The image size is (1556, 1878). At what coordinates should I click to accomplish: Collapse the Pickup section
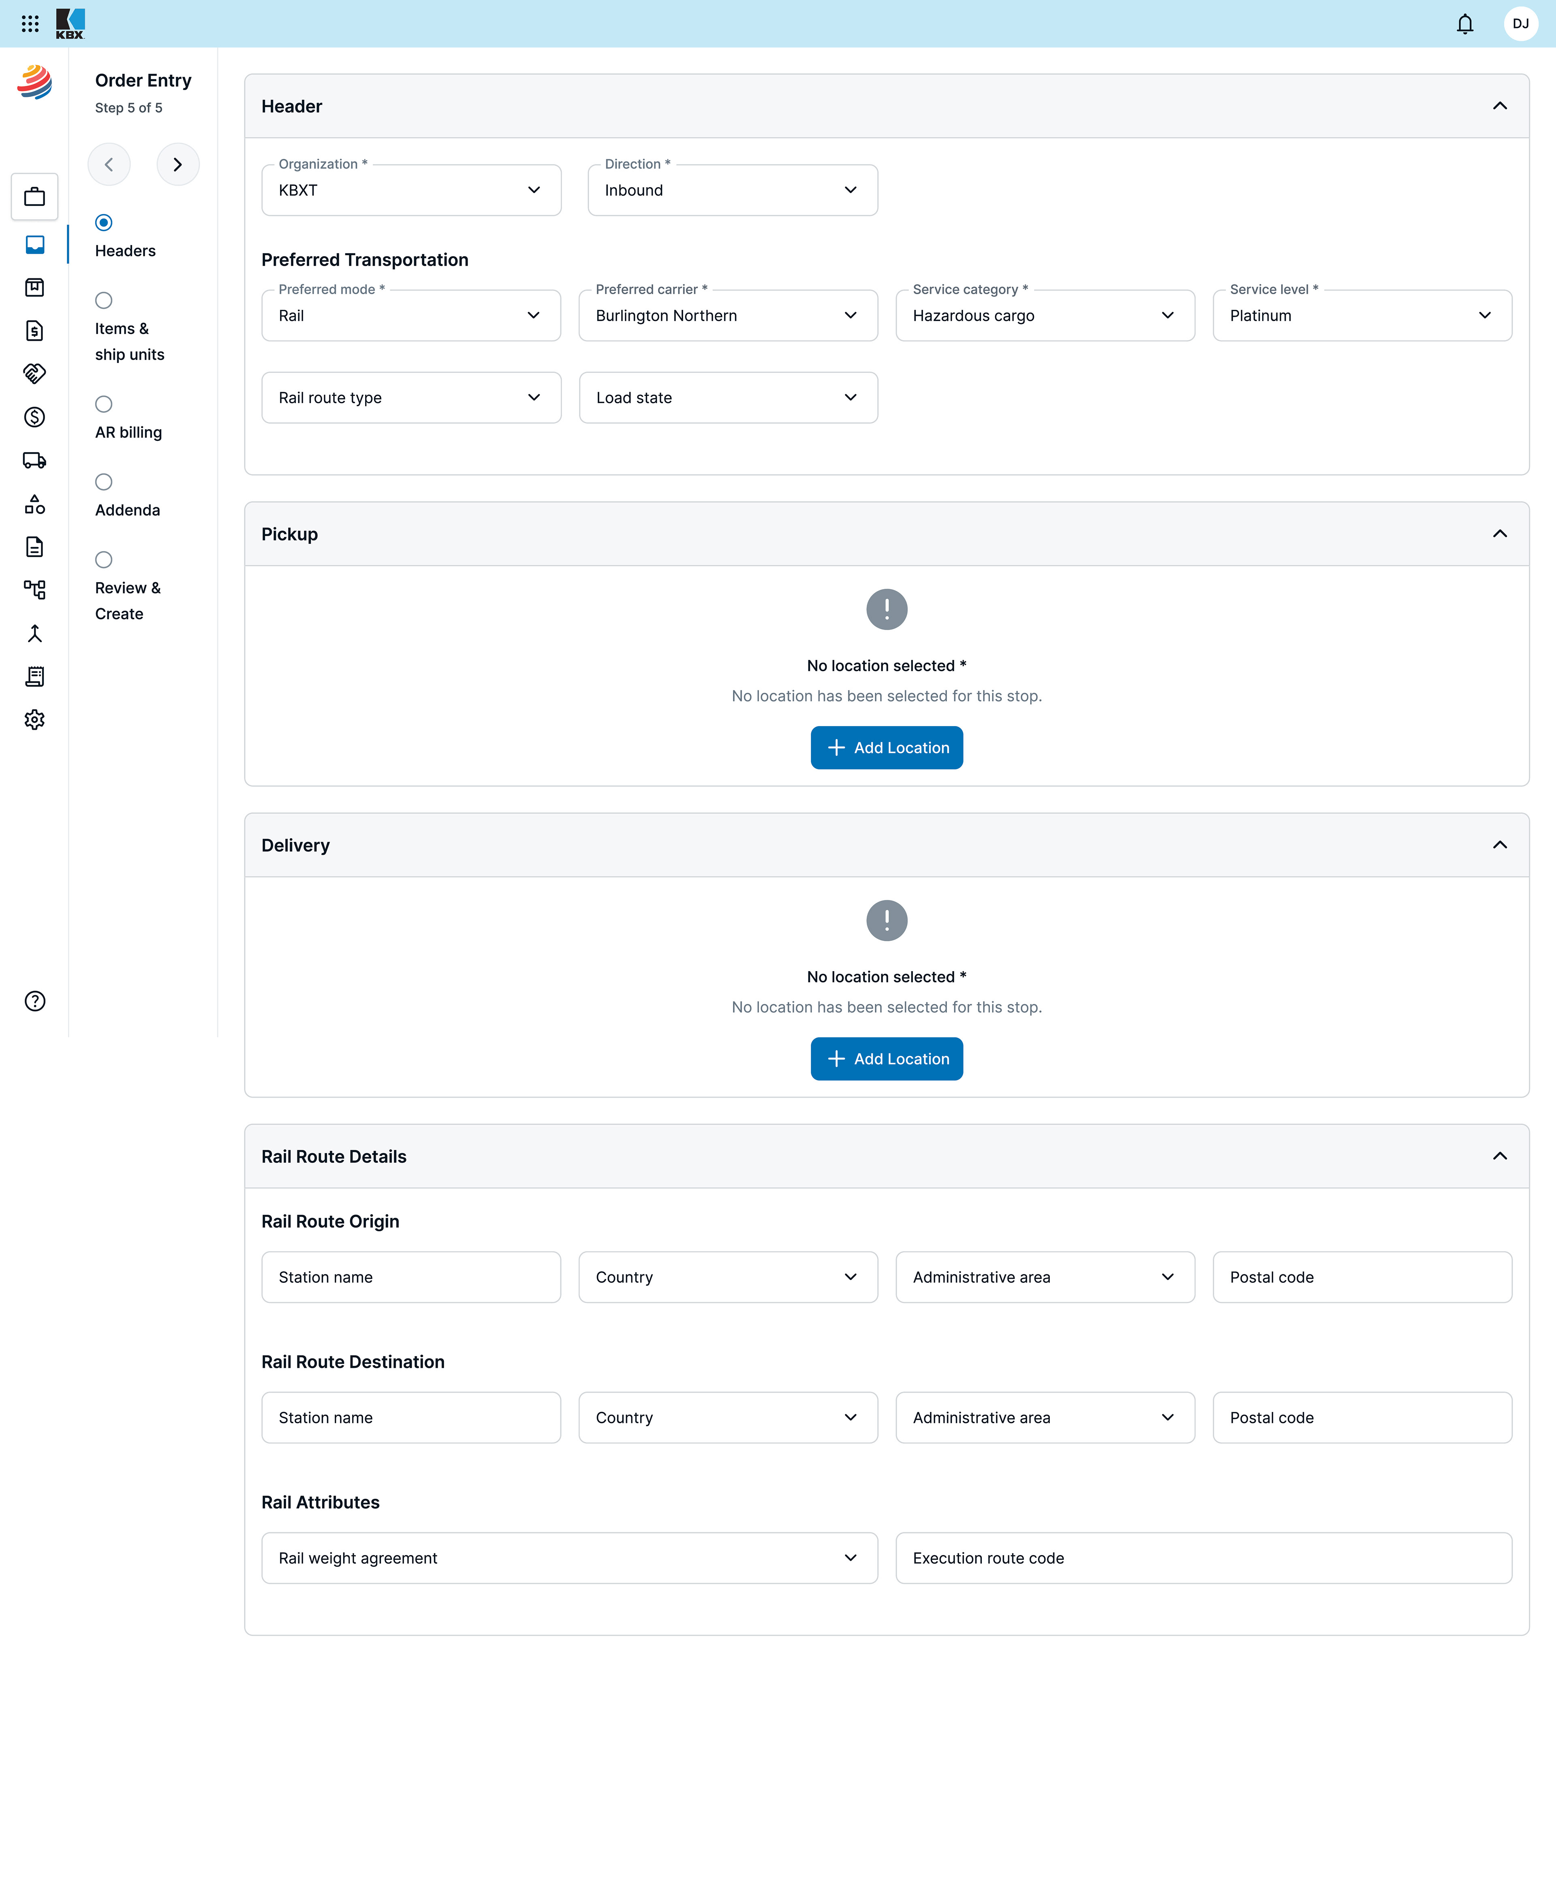(x=1500, y=534)
